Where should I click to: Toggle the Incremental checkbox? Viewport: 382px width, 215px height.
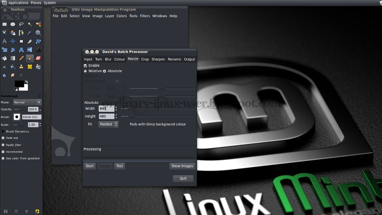[3, 152]
